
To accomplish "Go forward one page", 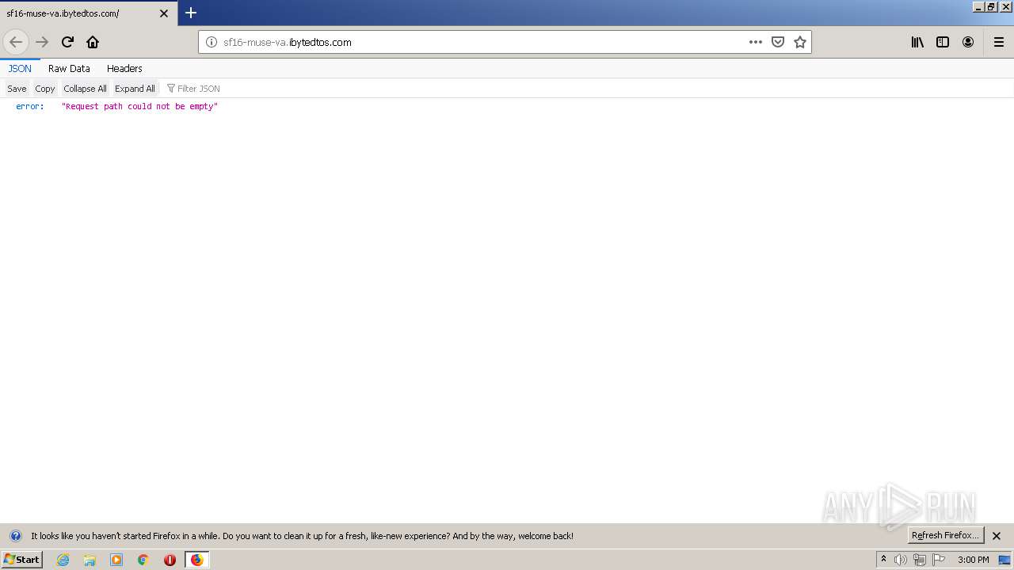I will point(42,42).
